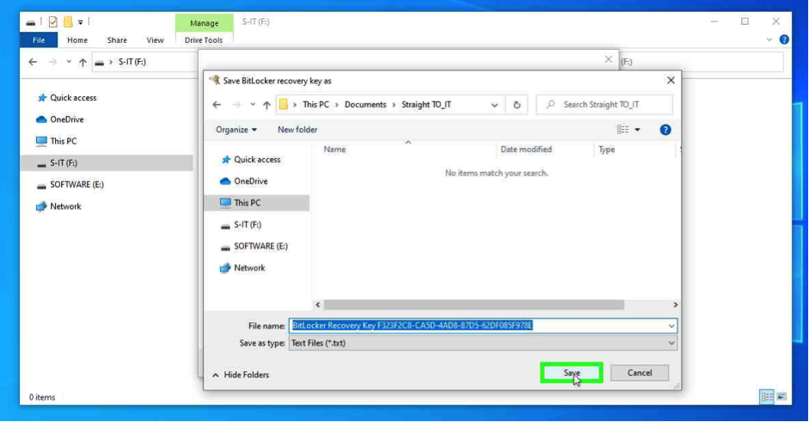Select OneDrive in dialog navigation pane
Screen dimensions: 809x422
pyautogui.click(x=250, y=181)
